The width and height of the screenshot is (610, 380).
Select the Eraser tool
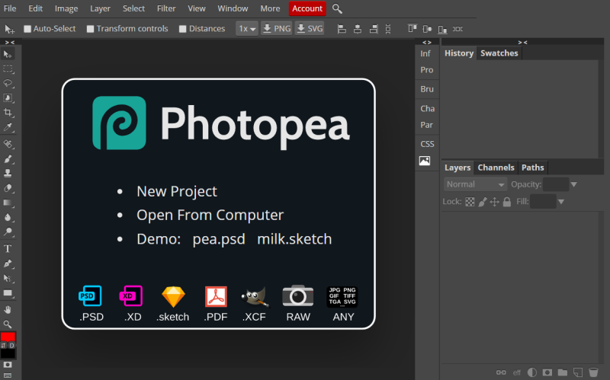[x=8, y=188]
